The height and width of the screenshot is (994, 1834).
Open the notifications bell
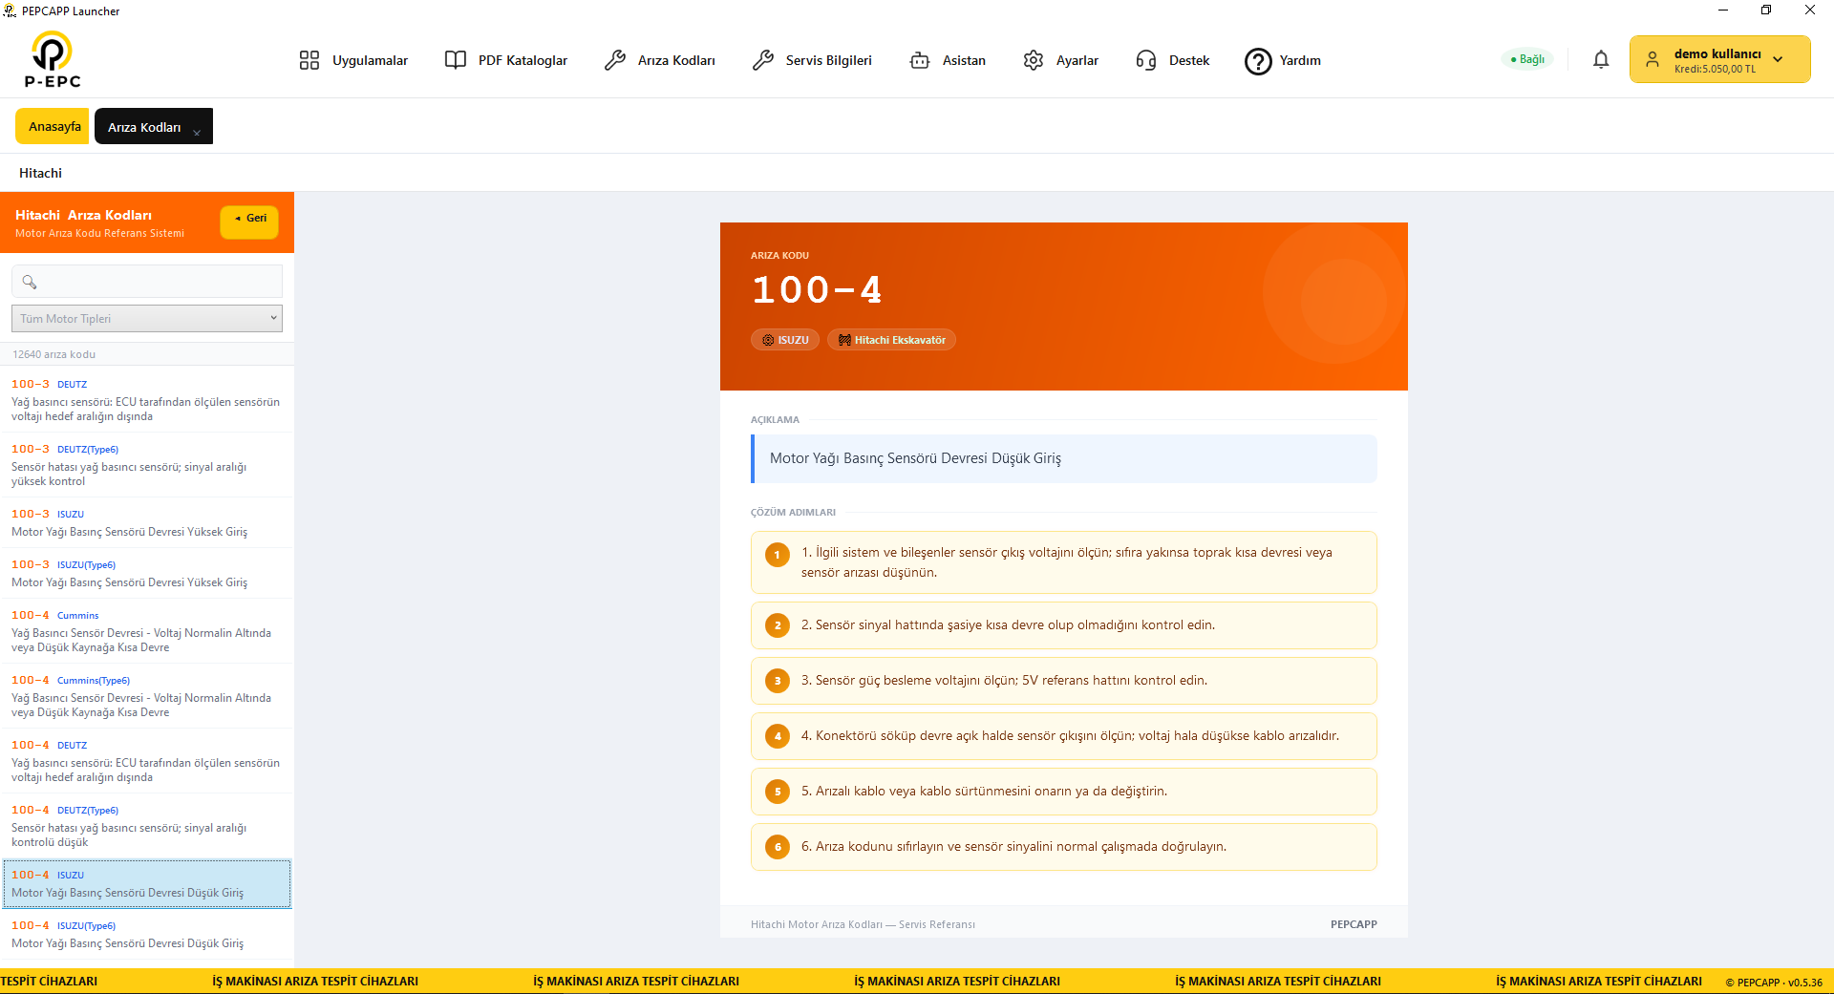(1601, 59)
